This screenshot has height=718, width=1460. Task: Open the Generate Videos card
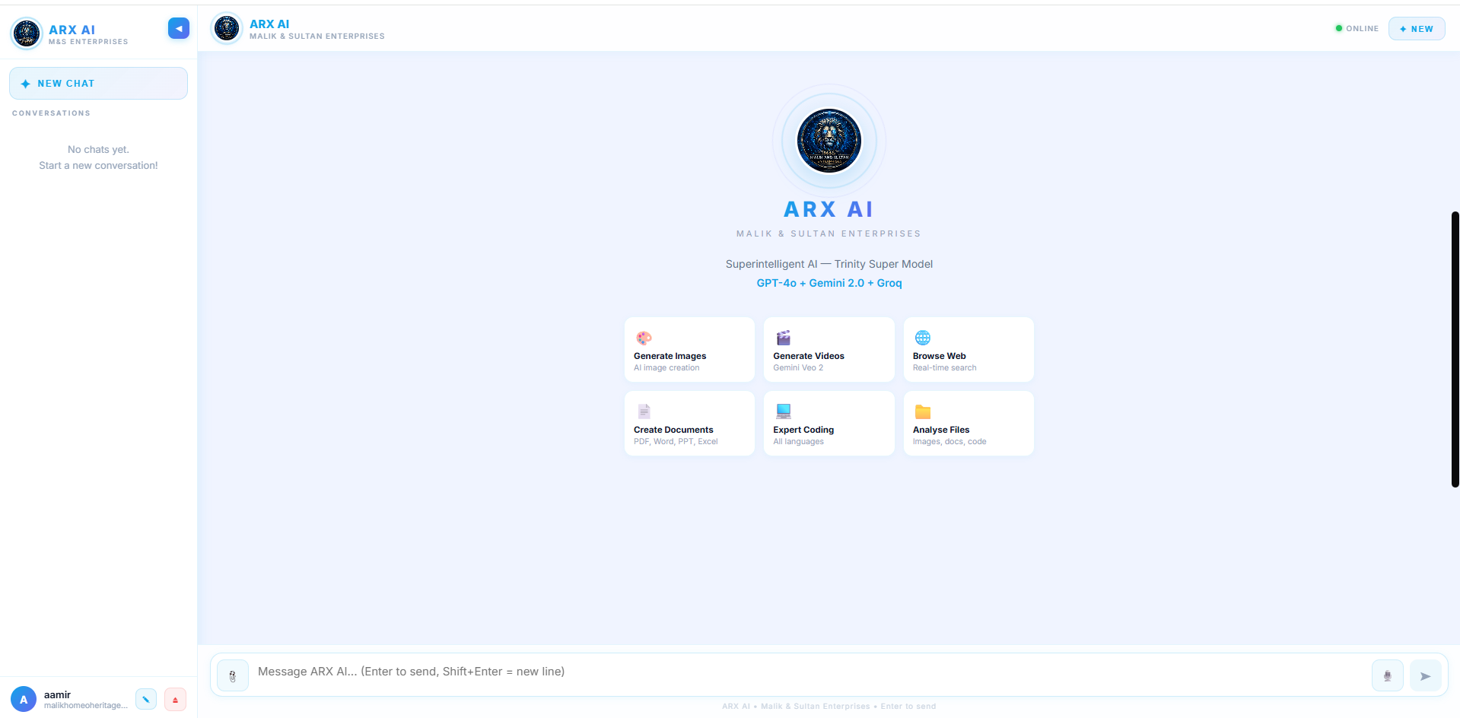pyautogui.click(x=829, y=350)
